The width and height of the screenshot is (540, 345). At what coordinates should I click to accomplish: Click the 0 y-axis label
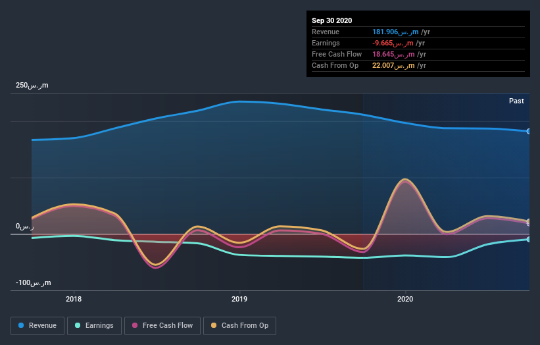point(25,226)
